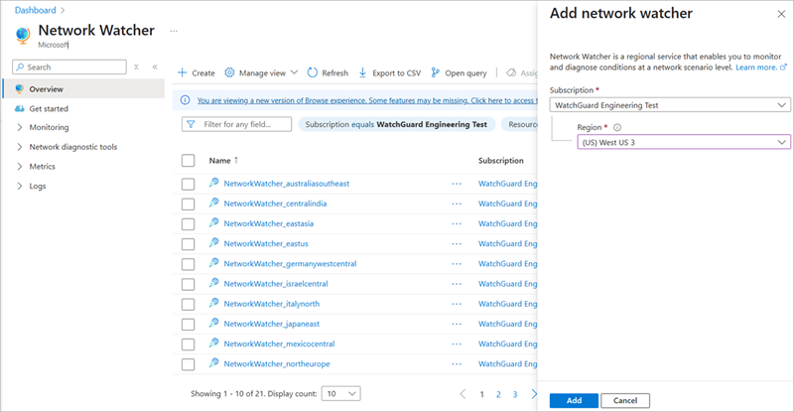The width and height of the screenshot is (794, 412).
Task: Close the Add network watcher panel
Action: click(781, 14)
